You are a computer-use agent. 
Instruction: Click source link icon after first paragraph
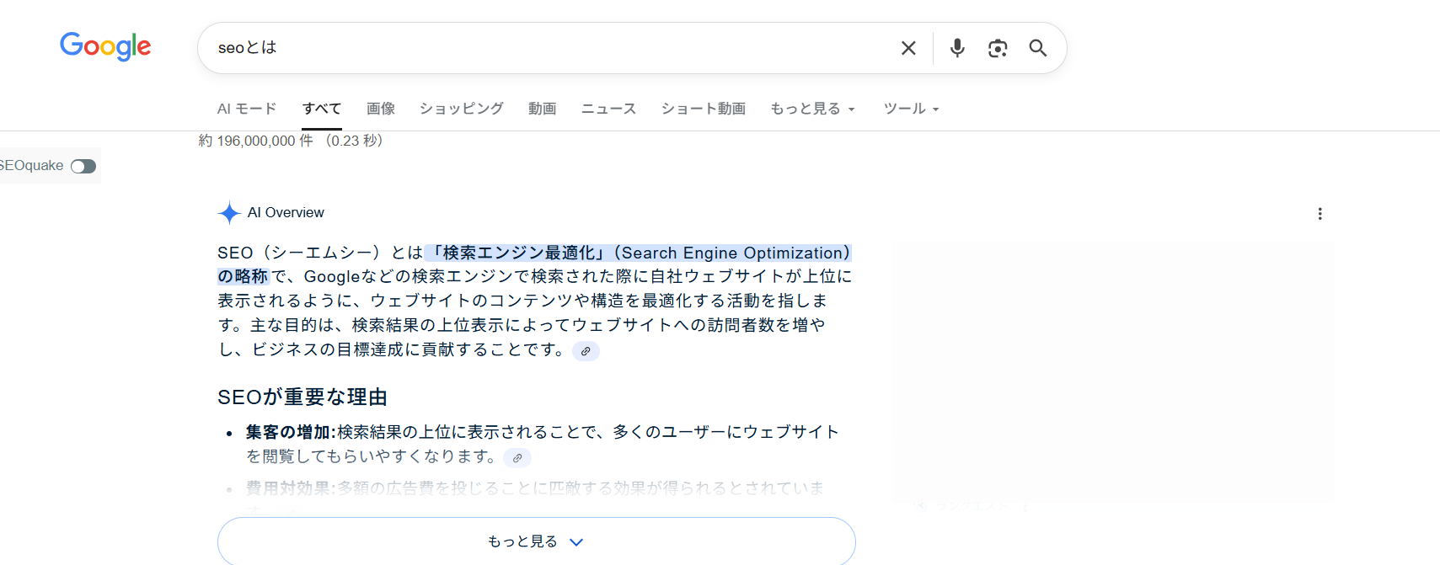tap(586, 351)
